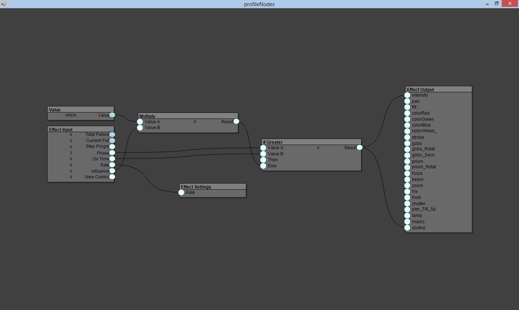Click If Greater node's Else input port
The width and height of the screenshot is (519, 310).
pos(263,166)
